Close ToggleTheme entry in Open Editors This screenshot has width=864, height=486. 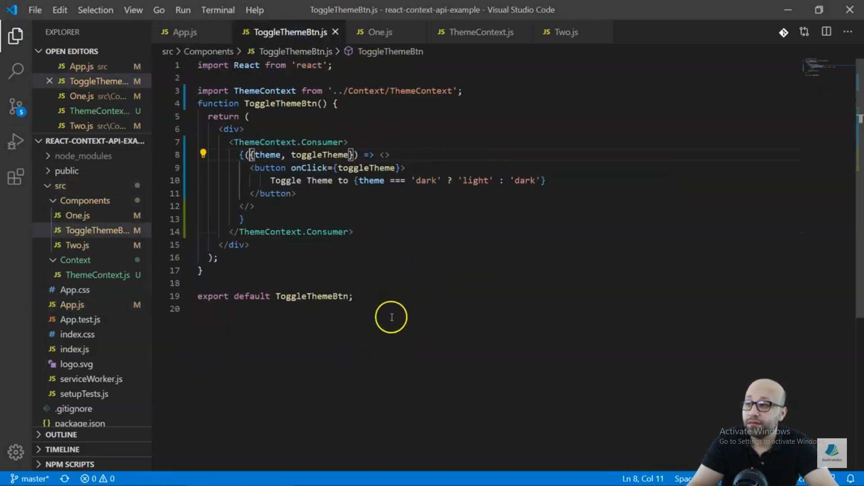pyautogui.click(x=49, y=81)
